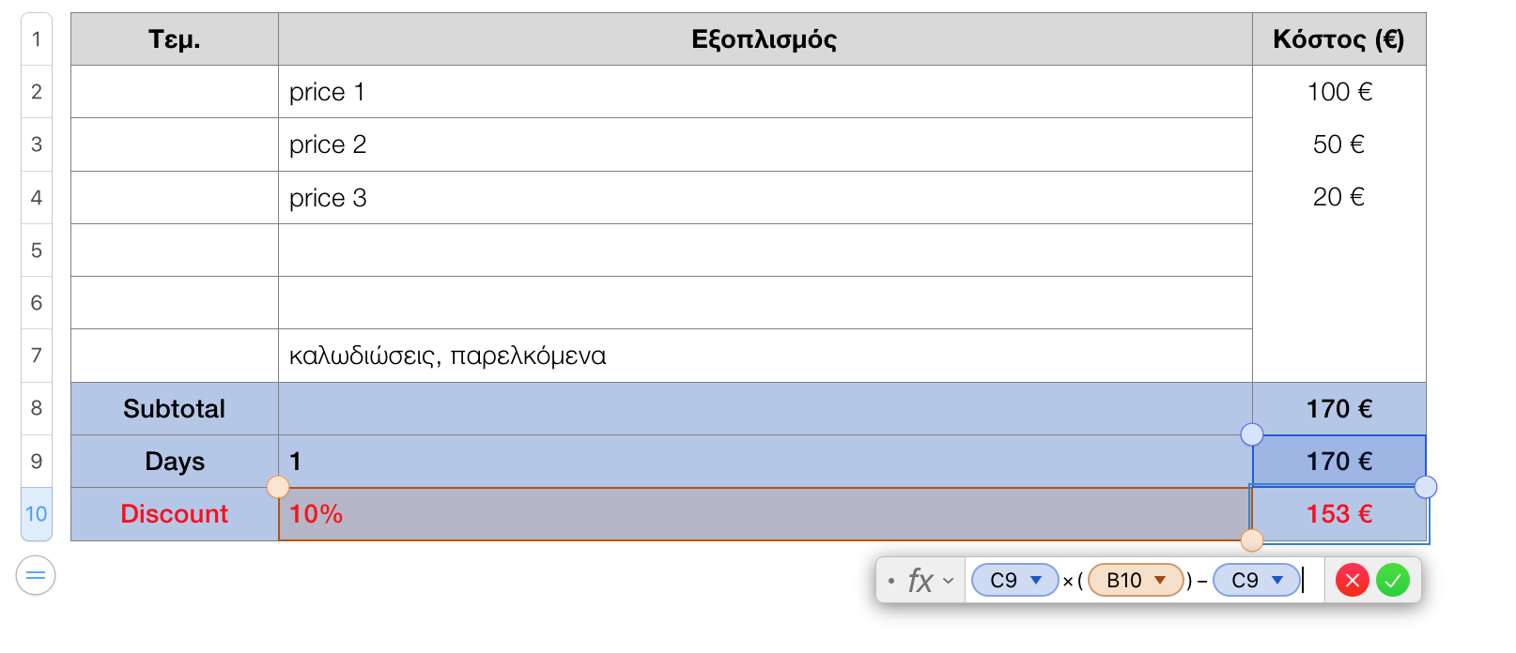
Task: Select row 1 header
Action: click(37, 39)
